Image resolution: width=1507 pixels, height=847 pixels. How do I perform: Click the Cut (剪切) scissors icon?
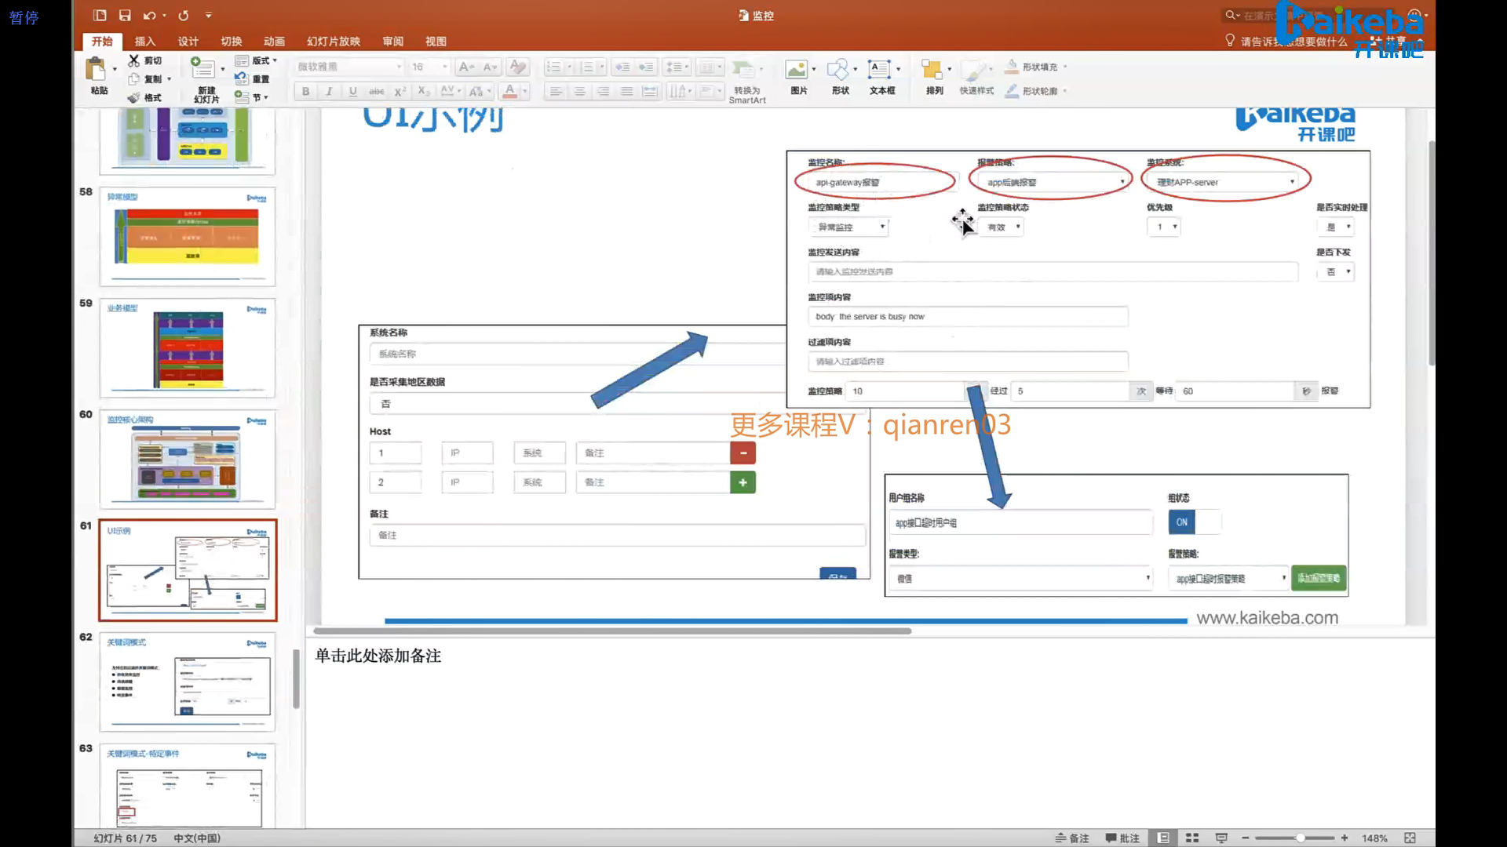(x=134, y=60)
